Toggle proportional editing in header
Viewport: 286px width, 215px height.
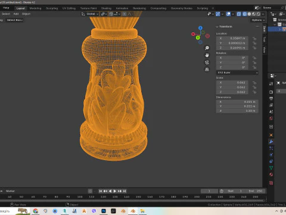coord(125,14)
